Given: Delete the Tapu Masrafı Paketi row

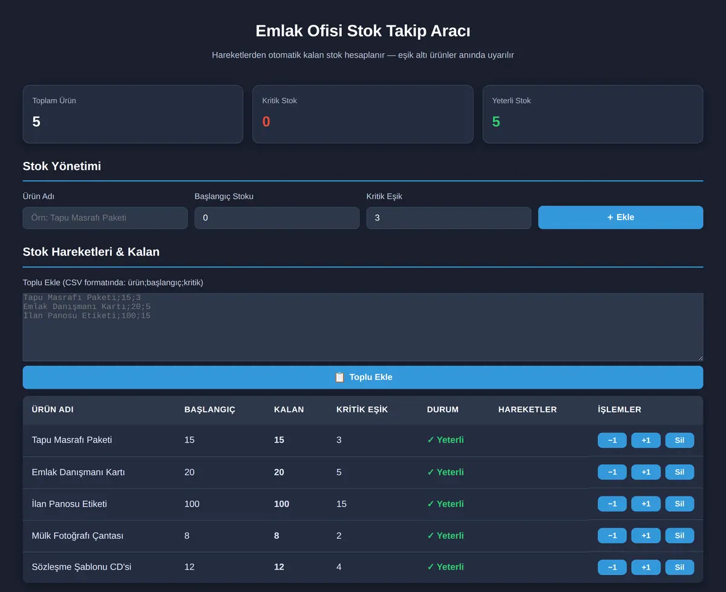Looking at the screenshot, I should 679,440.
